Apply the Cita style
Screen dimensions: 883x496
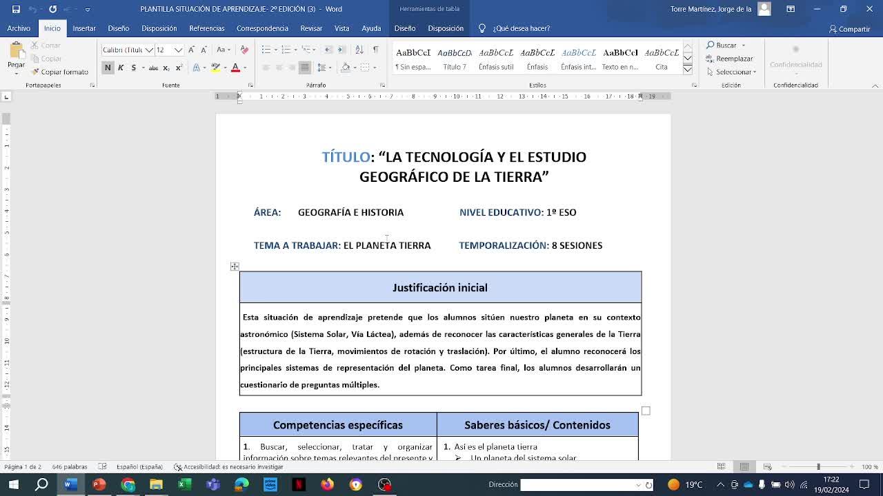(x=662, y=59)
